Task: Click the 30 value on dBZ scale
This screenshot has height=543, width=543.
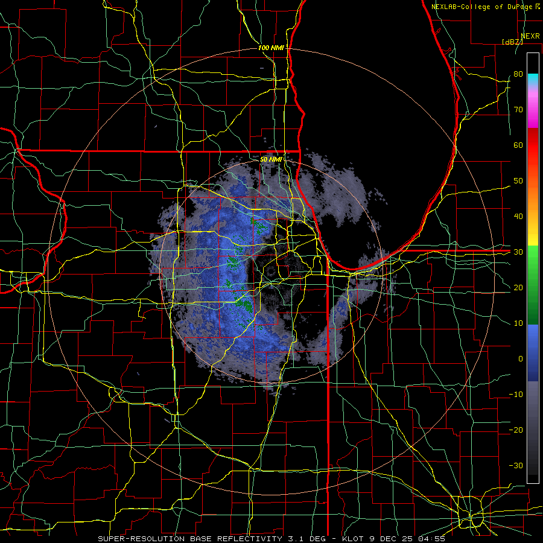Action: click(518, 252)
